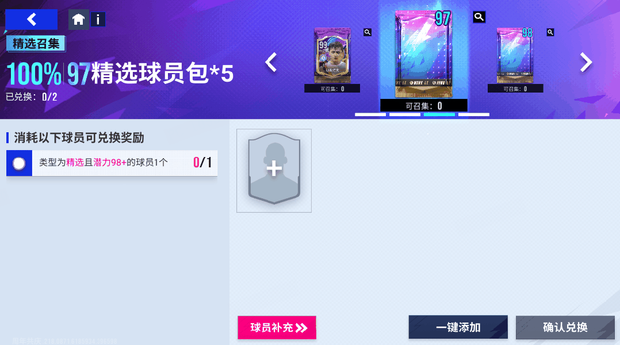The image size is (620, 345).
Task: Select the 精选 潜力98+ requirement radio circle
Action: (19, 163)
